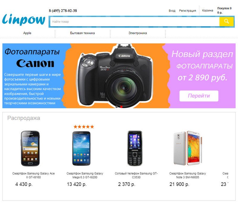
Task: Open the Galaxy Note 3 product image
Action: click(188, 148)
